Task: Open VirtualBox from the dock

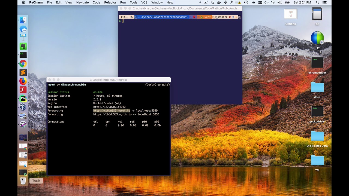Action: point(23,107)
